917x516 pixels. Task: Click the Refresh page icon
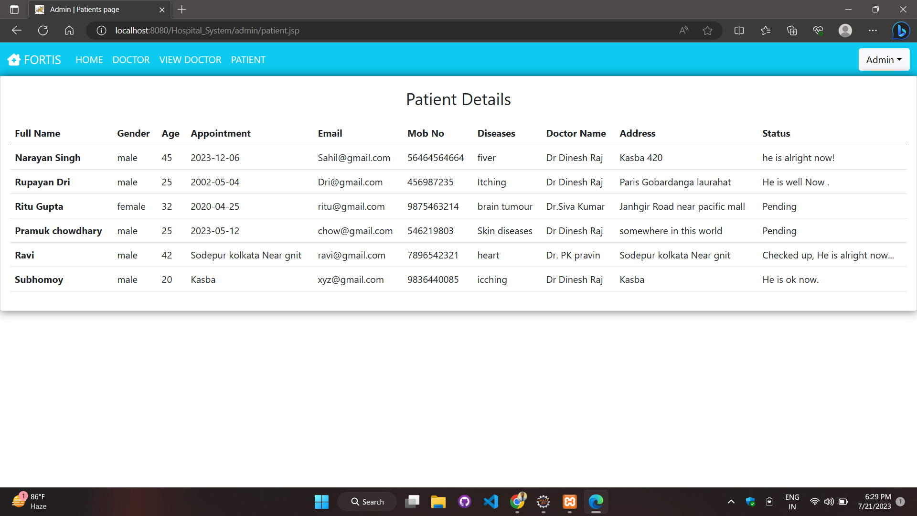tap(43, 30)
